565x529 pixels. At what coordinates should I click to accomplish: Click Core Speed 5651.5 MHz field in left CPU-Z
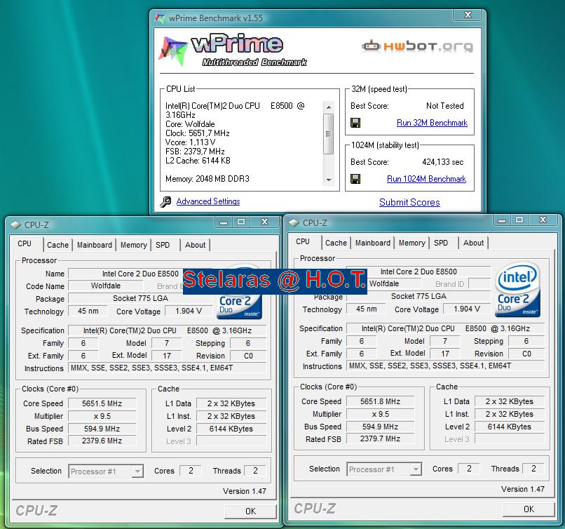click(102, 403)
